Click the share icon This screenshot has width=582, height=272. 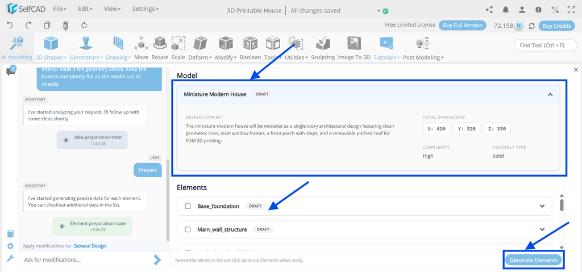coord(489,10)
